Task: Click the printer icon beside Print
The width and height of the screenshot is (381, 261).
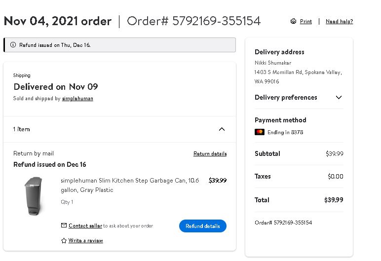Action: coord(293,21)
